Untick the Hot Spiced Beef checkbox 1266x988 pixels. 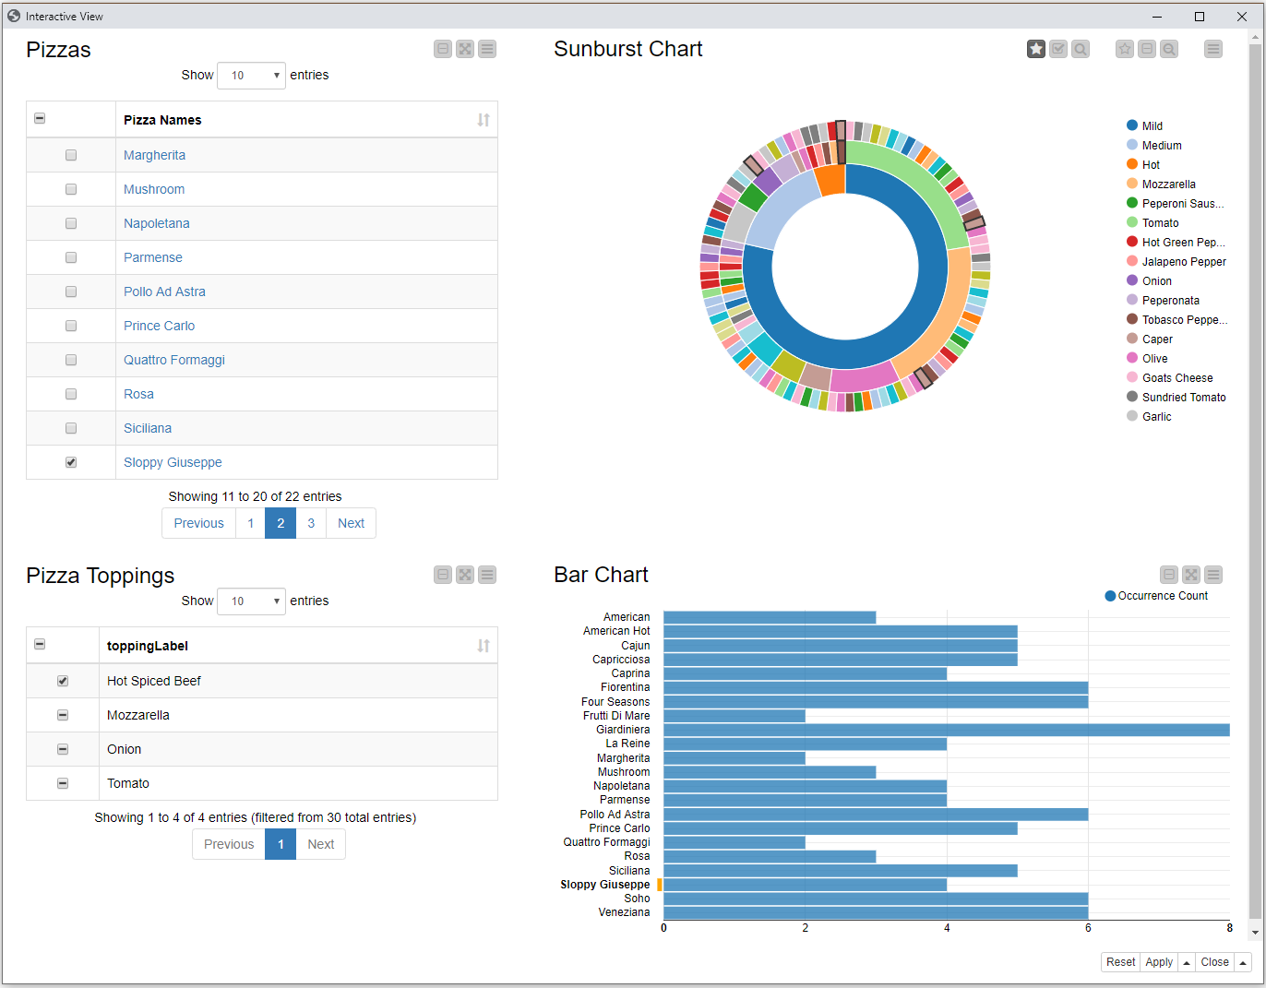pos(63,681)
